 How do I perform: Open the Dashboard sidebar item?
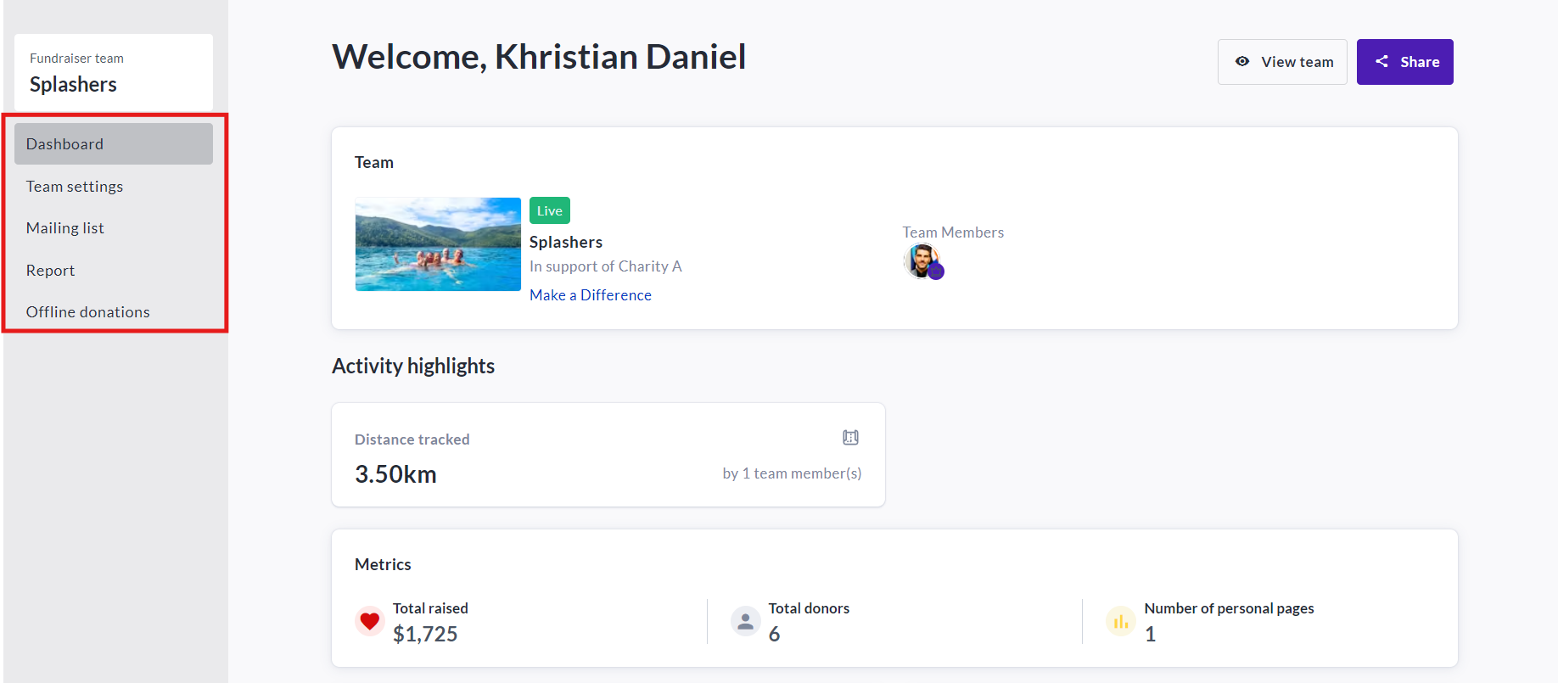click(x=113, y=144)
